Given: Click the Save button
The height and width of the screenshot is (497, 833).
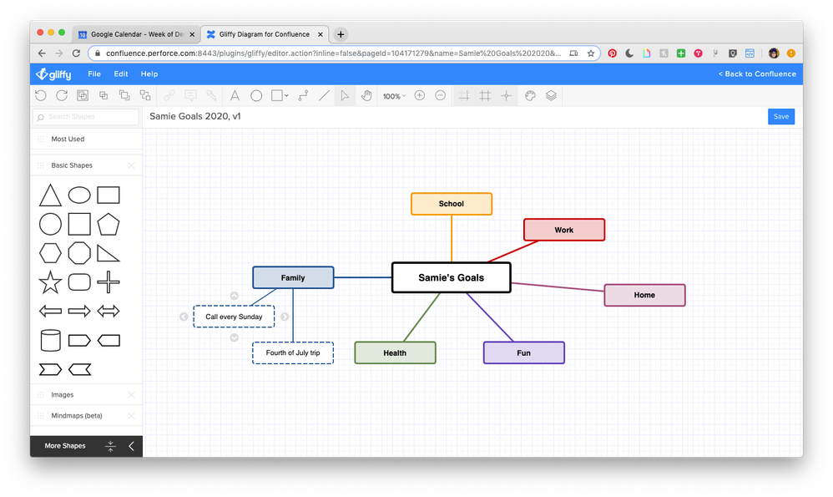Looking at the screenshot, I should click(780, 116).
